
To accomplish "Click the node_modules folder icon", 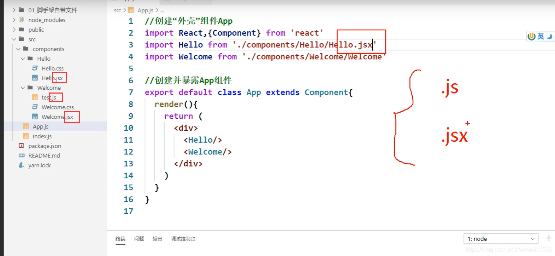I will click(x=22, y=20).
